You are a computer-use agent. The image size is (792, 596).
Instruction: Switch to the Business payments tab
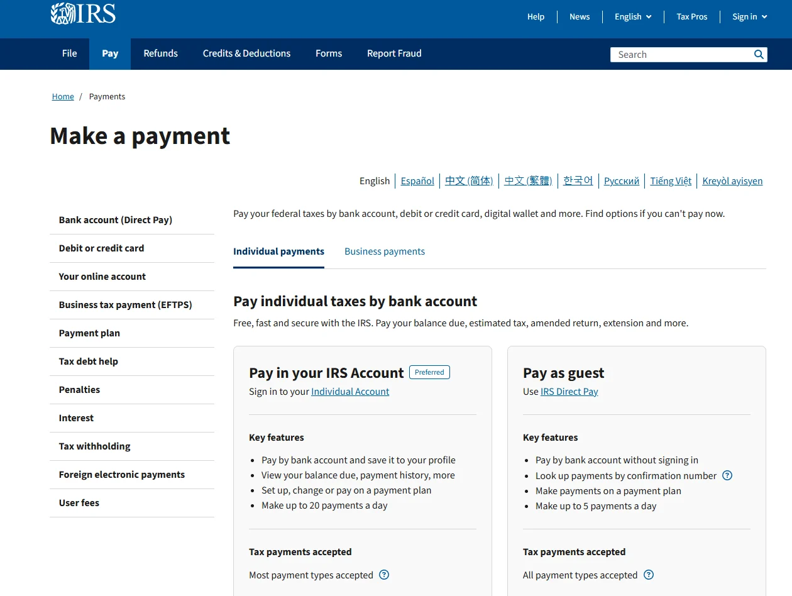(385, 251)
